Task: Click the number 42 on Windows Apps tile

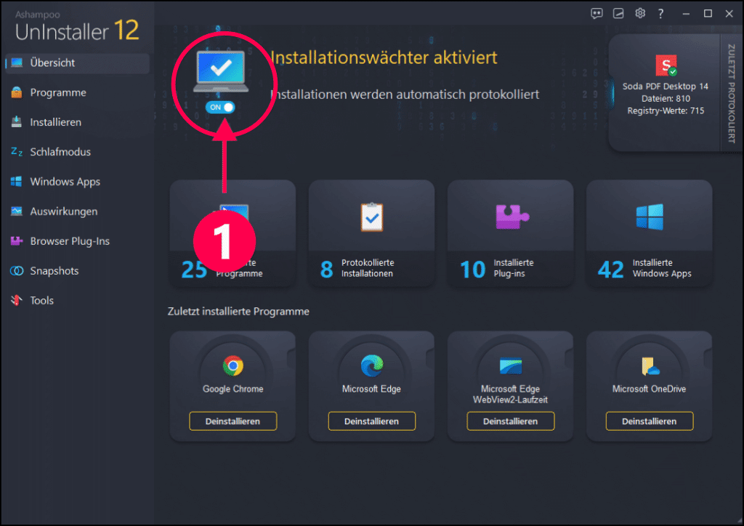Action: tap(610, 270)
